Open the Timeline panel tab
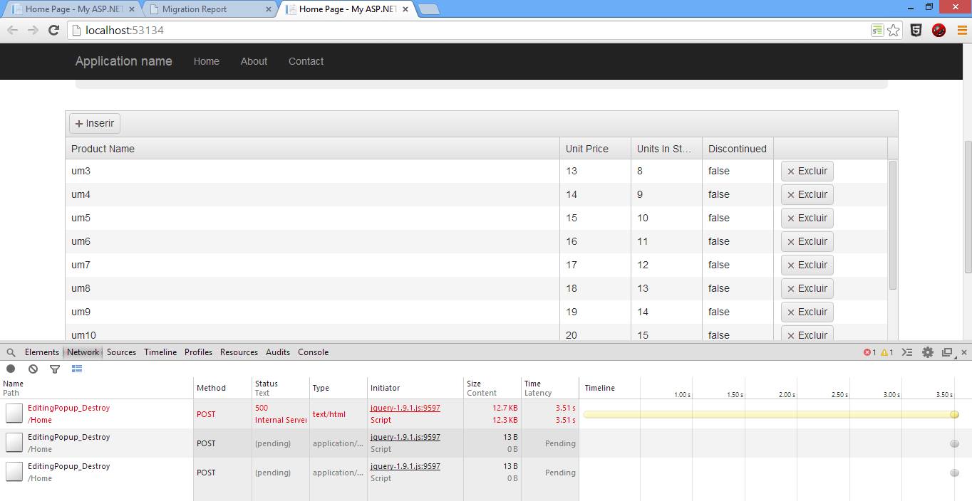The width and height of the screenshot is (972, 501). (160, 352)
